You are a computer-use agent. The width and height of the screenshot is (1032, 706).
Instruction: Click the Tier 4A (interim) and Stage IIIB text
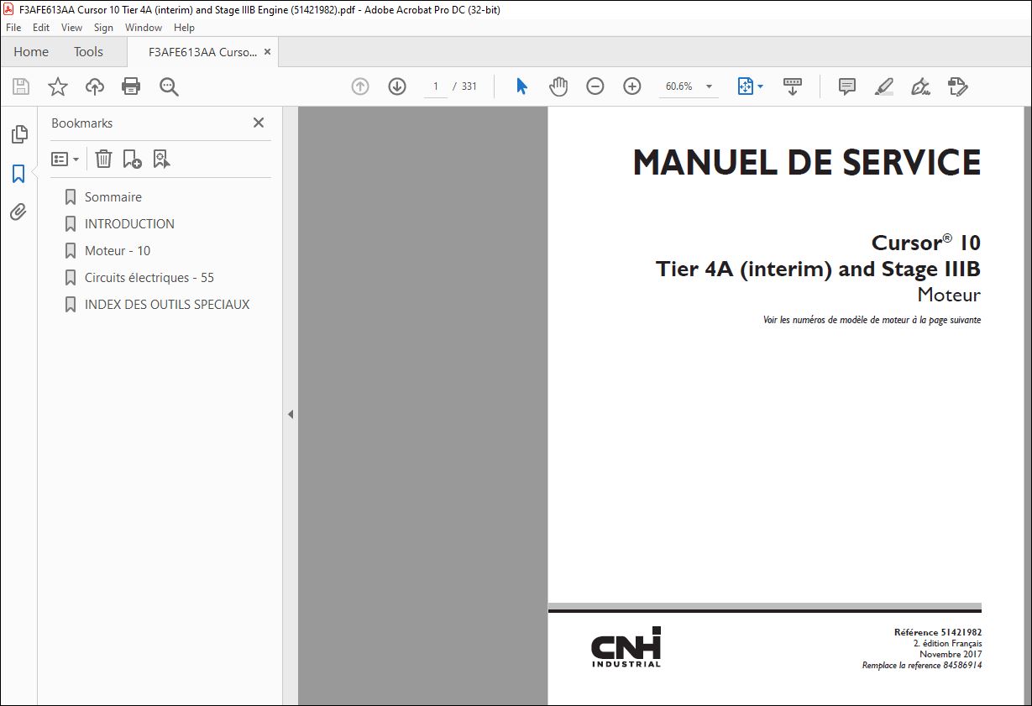click(x=818, y=269)
